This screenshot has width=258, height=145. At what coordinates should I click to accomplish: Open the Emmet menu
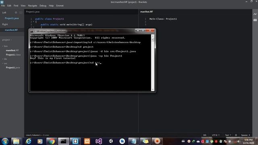coord(60,6)
